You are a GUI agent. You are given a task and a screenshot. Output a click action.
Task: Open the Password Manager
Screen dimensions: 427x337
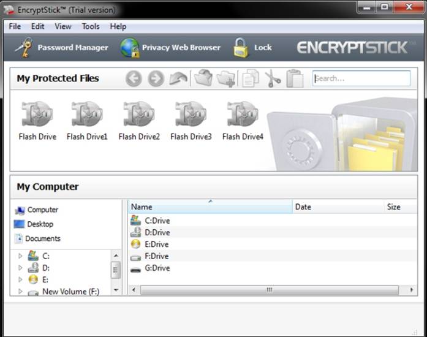point(61,48)
